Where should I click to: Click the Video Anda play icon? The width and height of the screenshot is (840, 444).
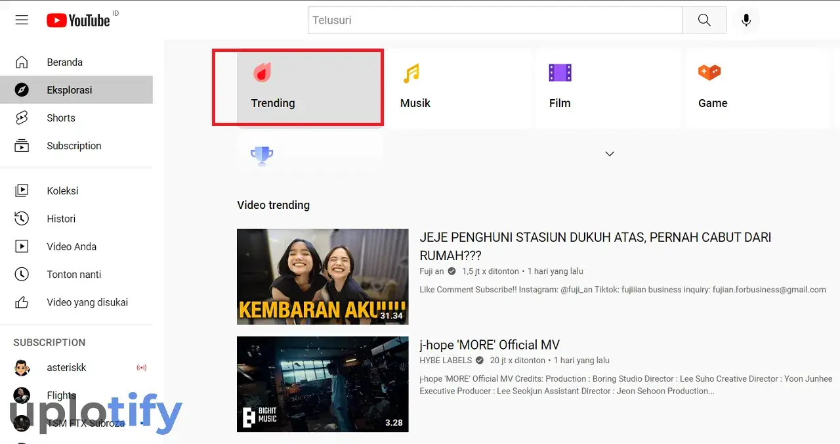tap(22, 246)
